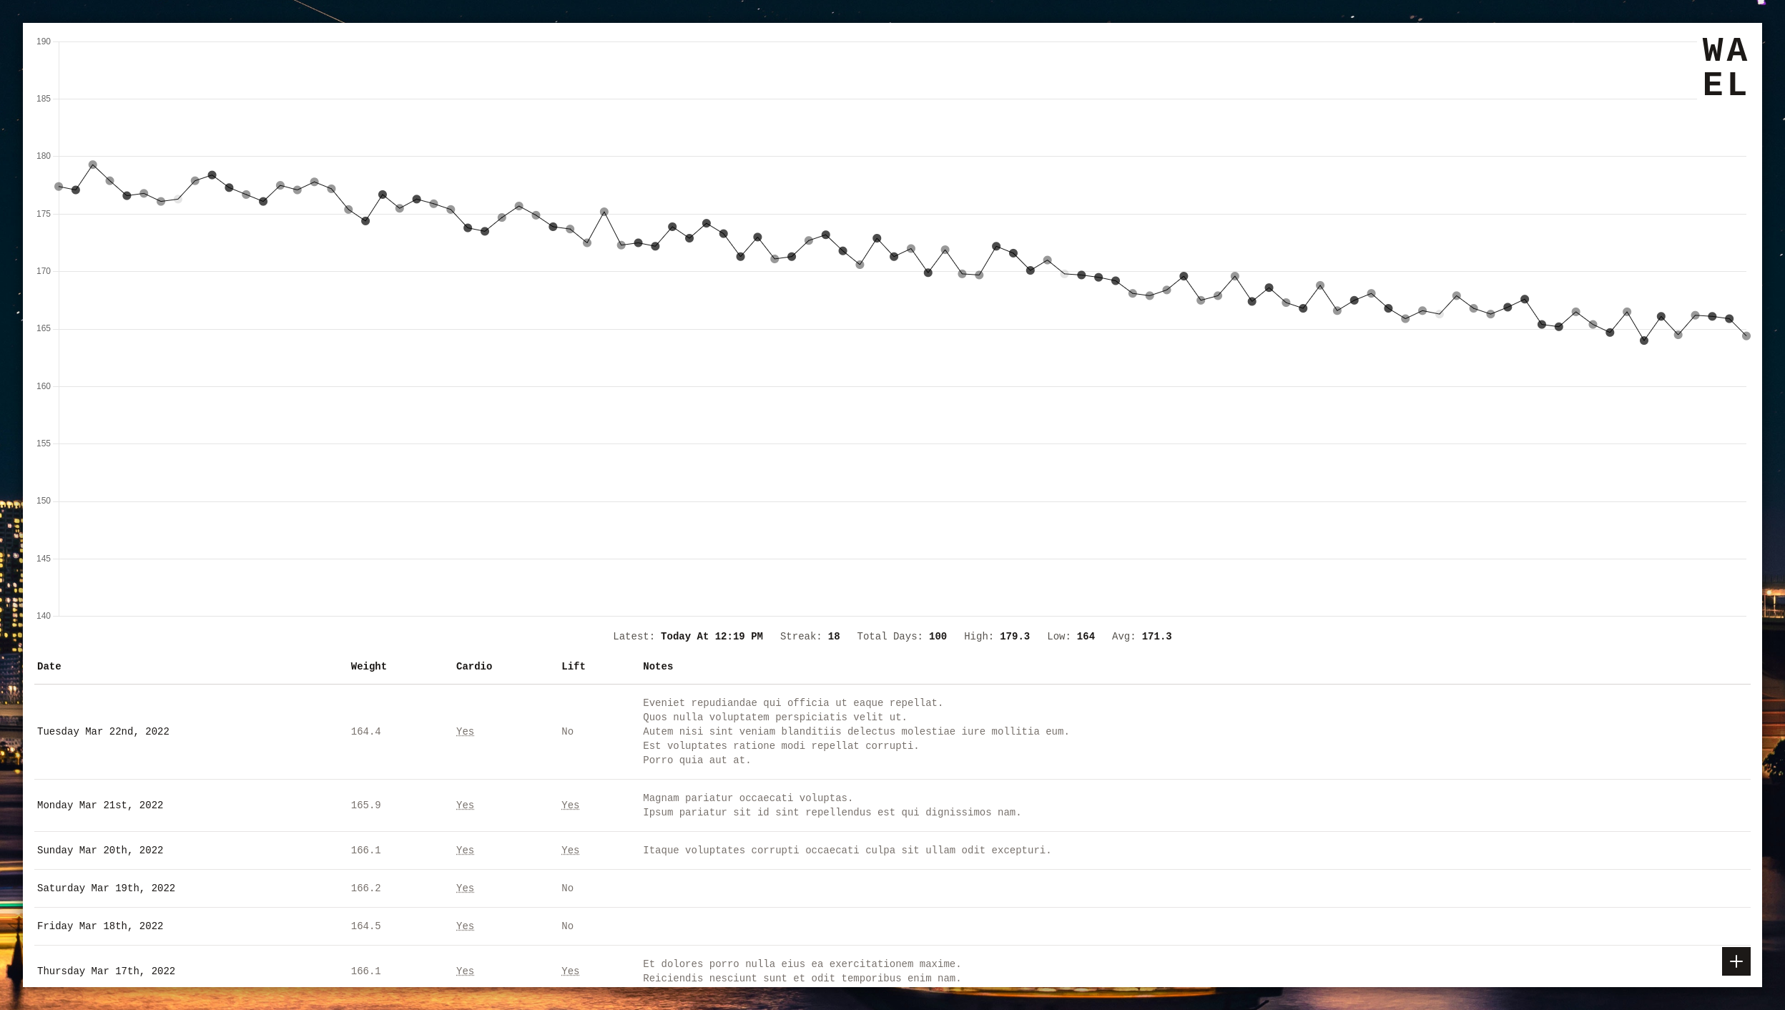
Task: Click the Latest Today At 12:19 PM text
Action: pos(687,636)
